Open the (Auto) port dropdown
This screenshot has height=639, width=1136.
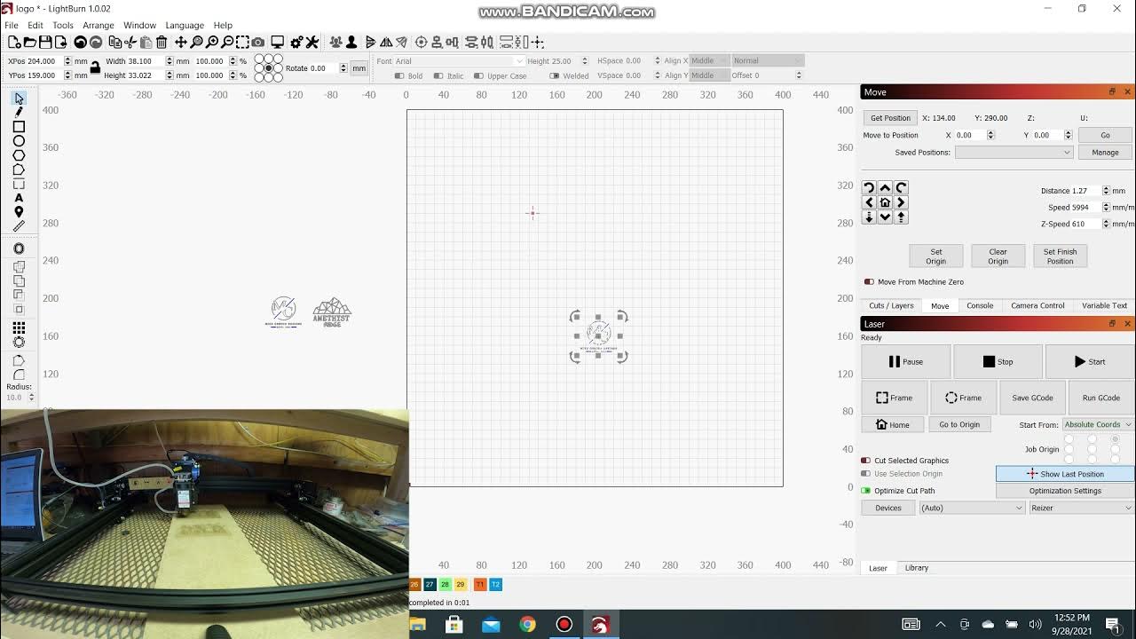(972, 508)
